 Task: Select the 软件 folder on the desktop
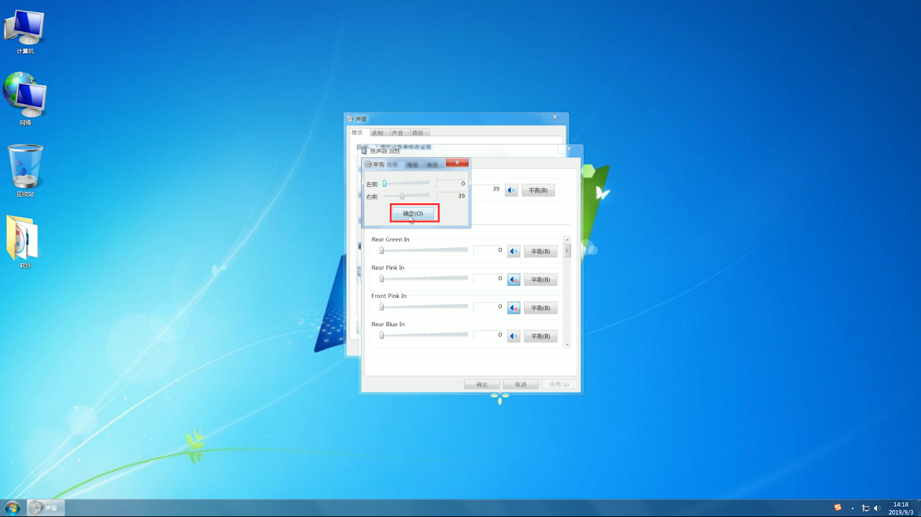[25, 242]
